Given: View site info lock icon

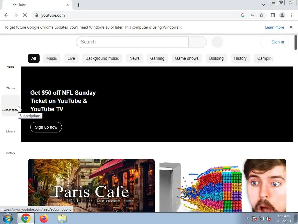Looking at the screenshot, I should pyautogui.click(x=37, y=15).
